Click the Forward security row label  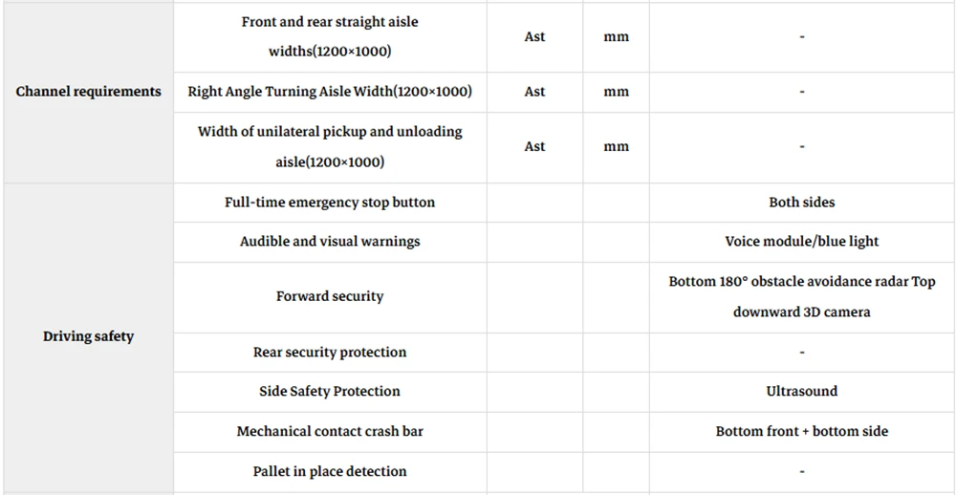[x=330, y=297]
